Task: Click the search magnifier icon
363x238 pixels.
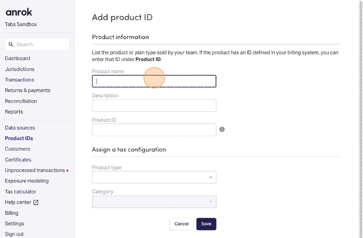Action: tap(11, 44)
